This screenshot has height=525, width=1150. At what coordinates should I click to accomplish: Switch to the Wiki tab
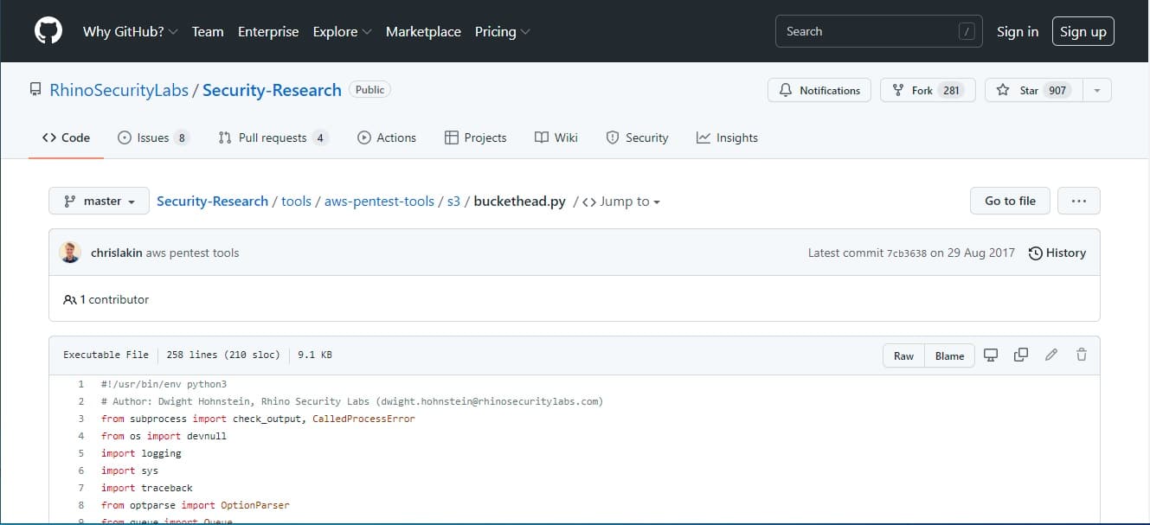click(556, 138)
